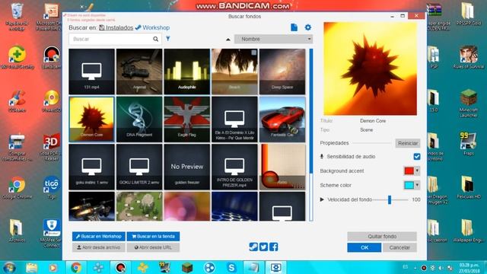Open Bandicam recorder in taskbar
Viewport: 487px width, 274px height.
(x=120, y=267)
